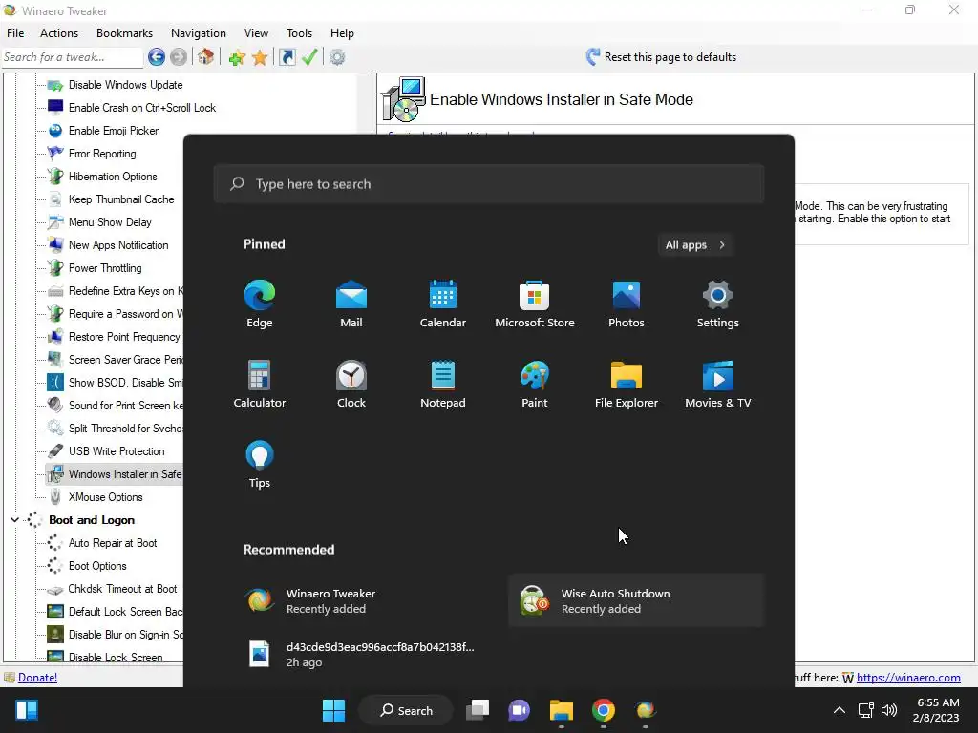Open the Clock app

pyautogui.click(x=351, y=385)
